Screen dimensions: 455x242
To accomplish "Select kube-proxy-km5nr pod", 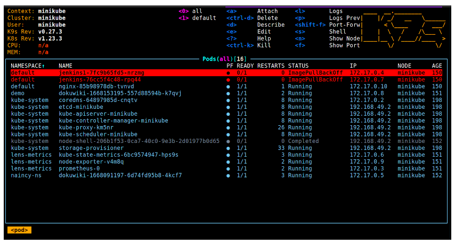I will [x=86, y=128].
